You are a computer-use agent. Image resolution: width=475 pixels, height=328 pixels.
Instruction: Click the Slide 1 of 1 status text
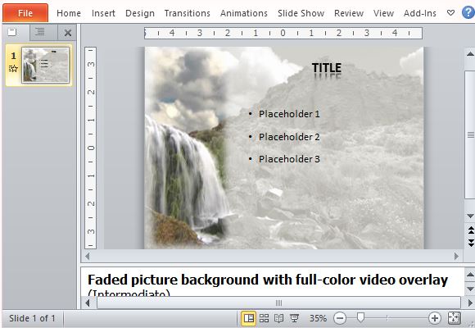point(32,318)
